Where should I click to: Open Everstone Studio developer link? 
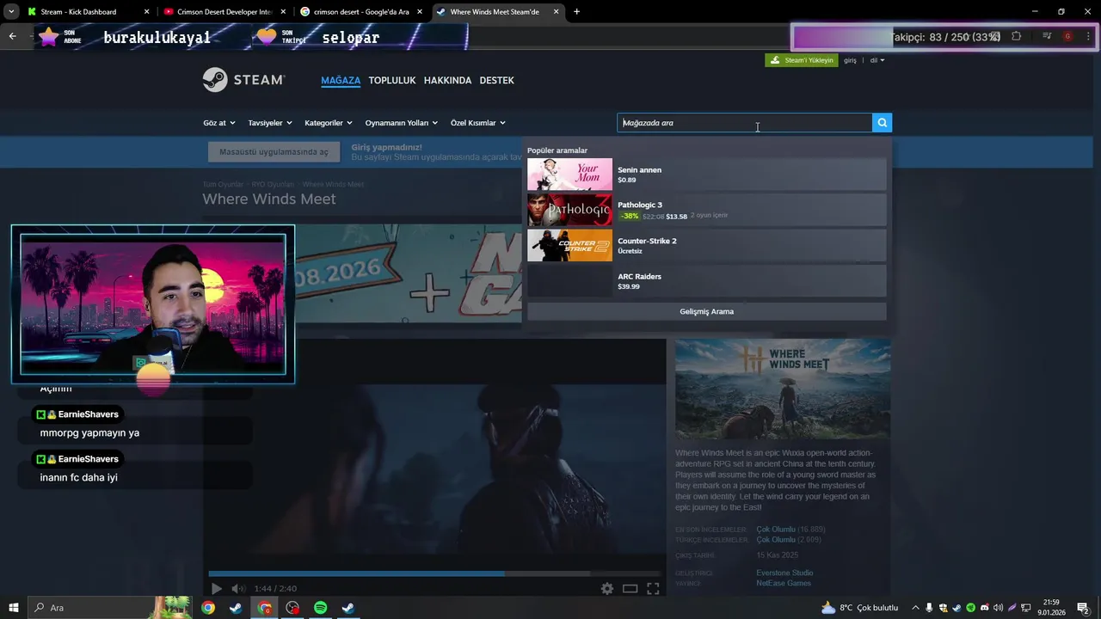coord(784,573)
